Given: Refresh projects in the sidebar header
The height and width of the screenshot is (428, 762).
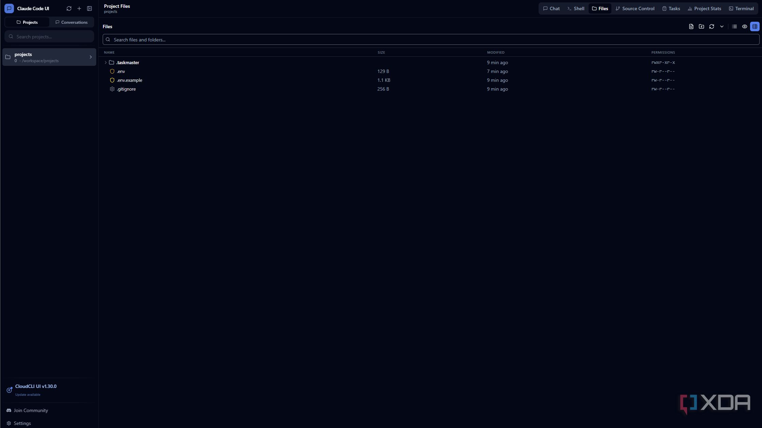Looking at the screenshot, I should pyautogui.click(x=69, y=8).
